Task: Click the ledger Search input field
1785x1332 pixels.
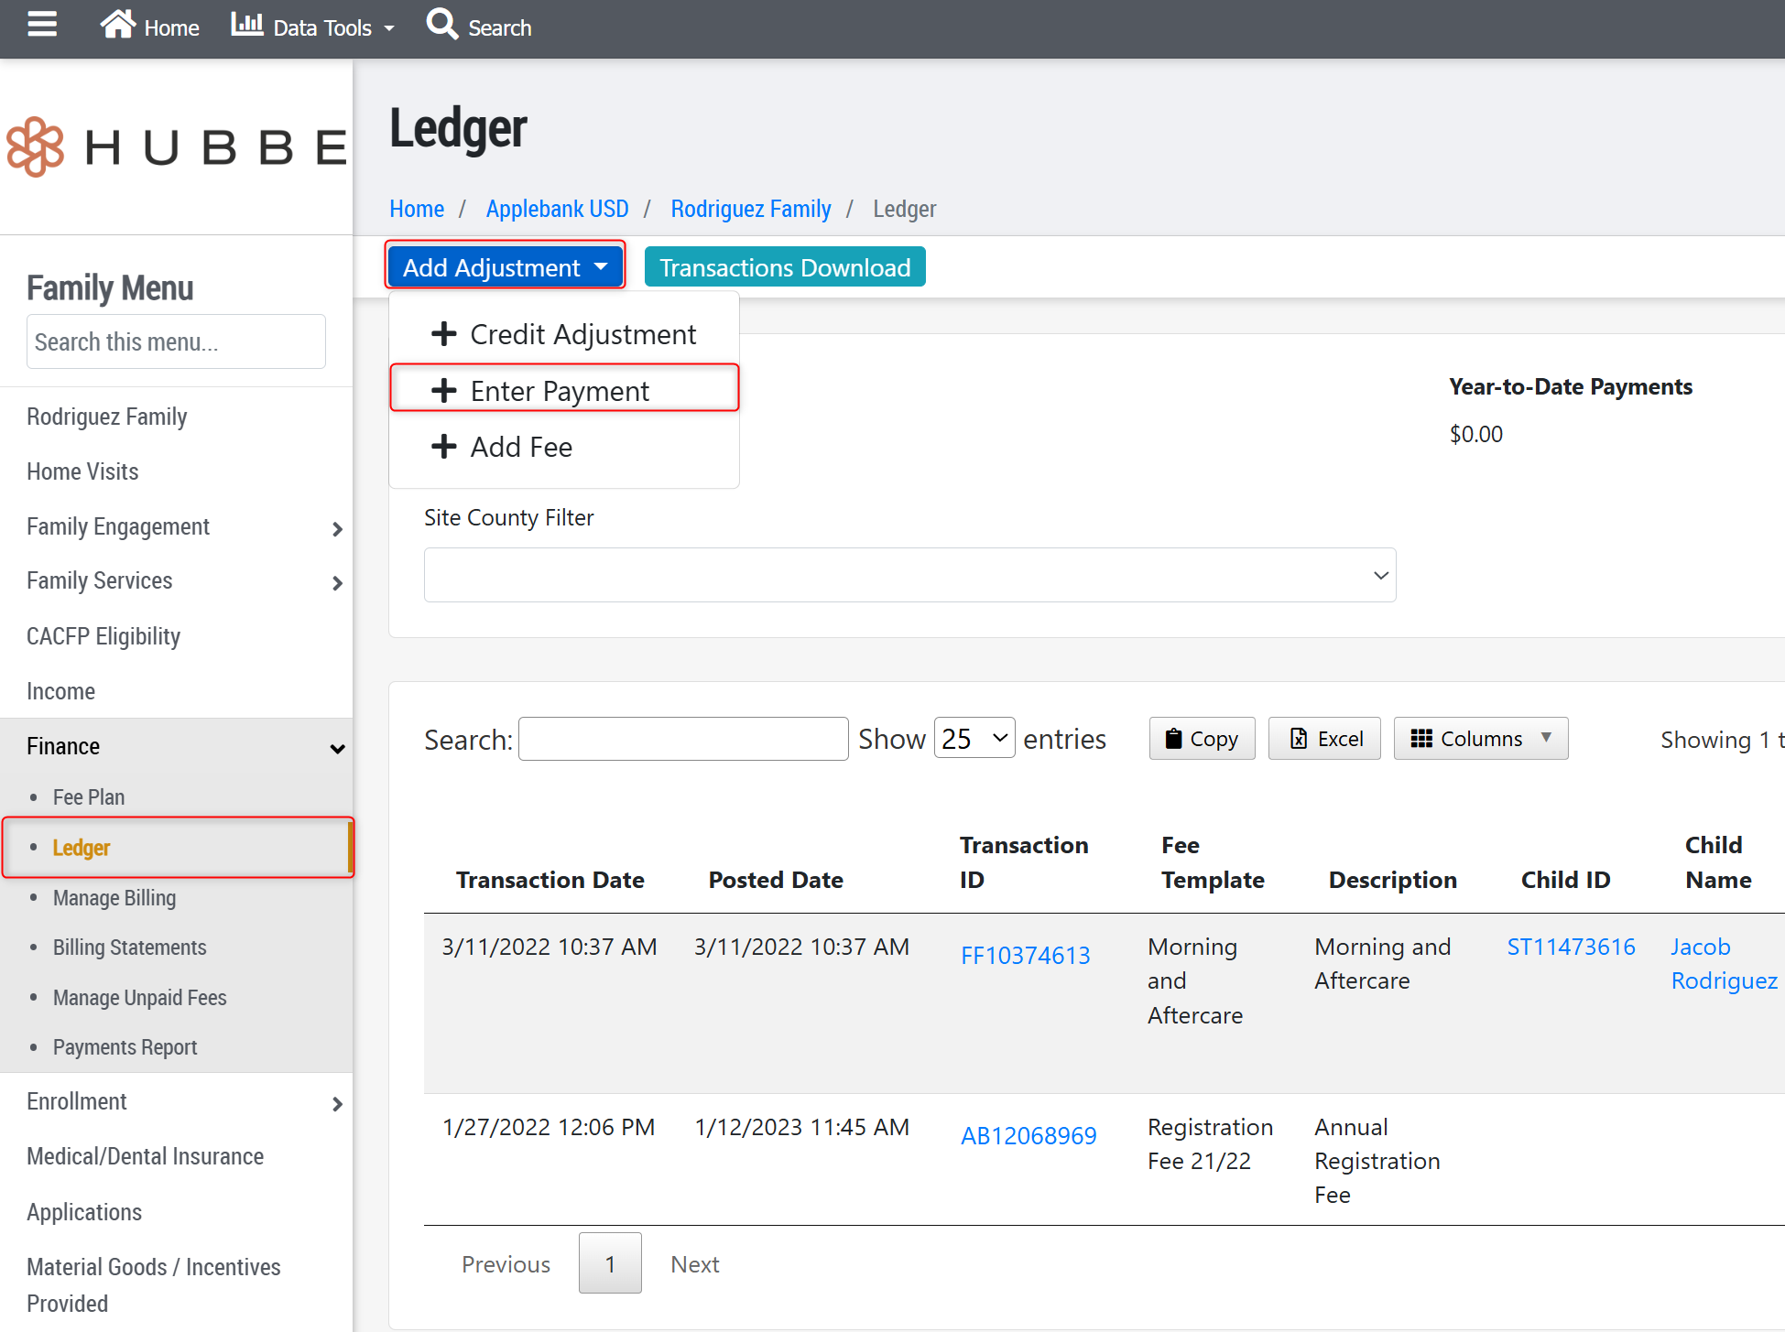Action: tap(683, 739)
